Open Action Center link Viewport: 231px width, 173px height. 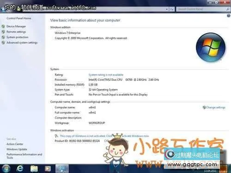click(x=15, y=144)
